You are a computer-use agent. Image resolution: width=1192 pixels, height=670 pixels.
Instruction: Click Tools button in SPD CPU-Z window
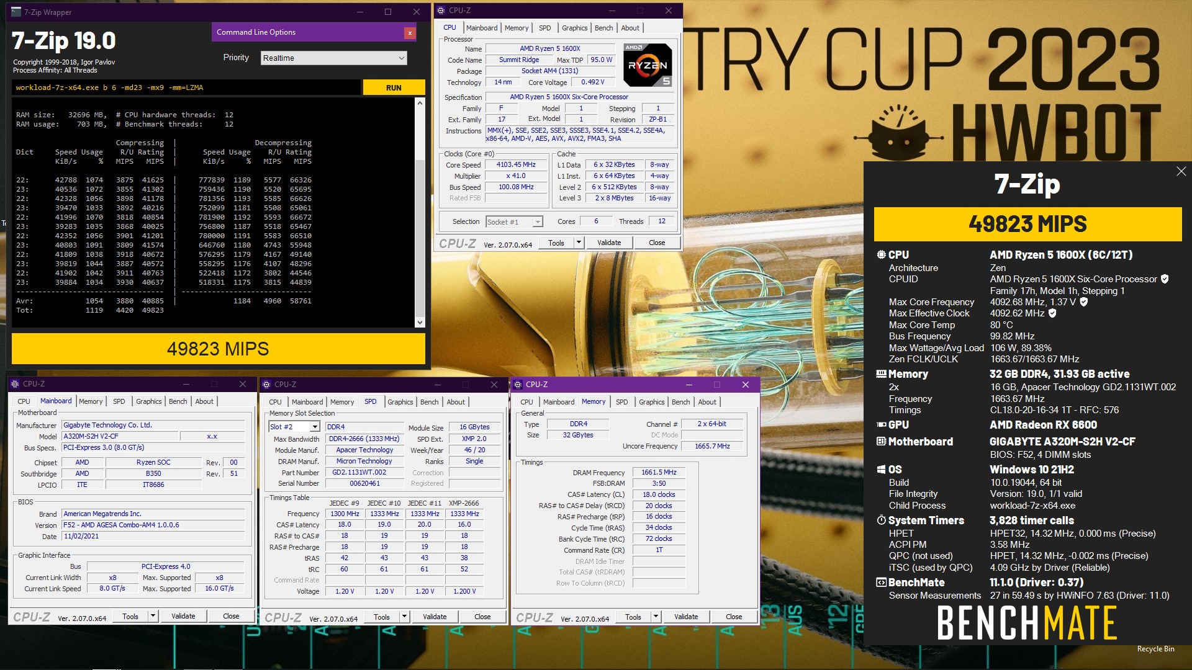pyautogui.click(x=382, y=617)
